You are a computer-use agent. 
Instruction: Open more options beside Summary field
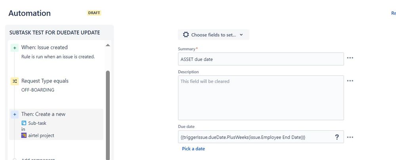(350, 58)
